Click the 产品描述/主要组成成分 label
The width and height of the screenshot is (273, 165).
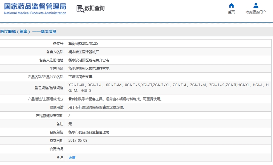[x=46, y=99]
